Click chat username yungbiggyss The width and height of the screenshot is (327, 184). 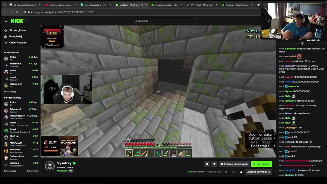coord(291,128)
